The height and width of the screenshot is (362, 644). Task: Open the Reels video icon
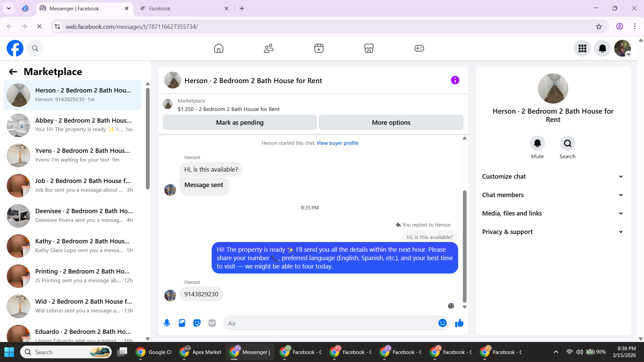tap(319, 48)
